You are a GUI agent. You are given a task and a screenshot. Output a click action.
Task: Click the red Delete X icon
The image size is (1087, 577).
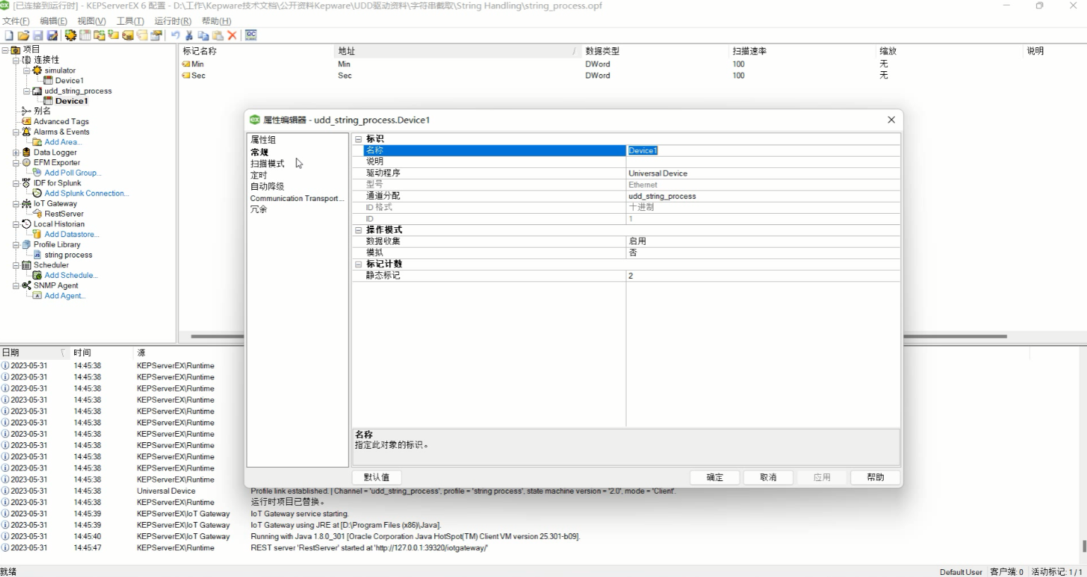click(232, 35)
